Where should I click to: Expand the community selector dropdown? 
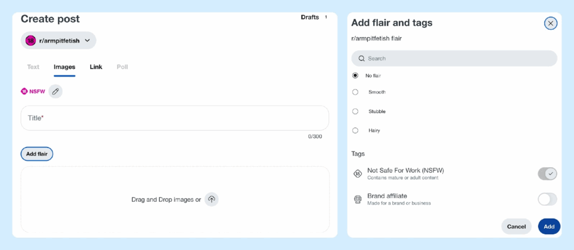click(87, 40)
